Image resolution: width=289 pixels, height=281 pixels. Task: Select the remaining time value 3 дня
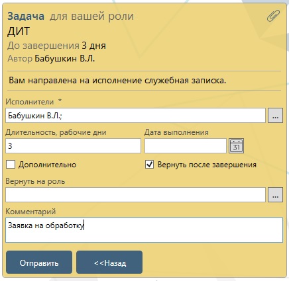click(94, 46)
